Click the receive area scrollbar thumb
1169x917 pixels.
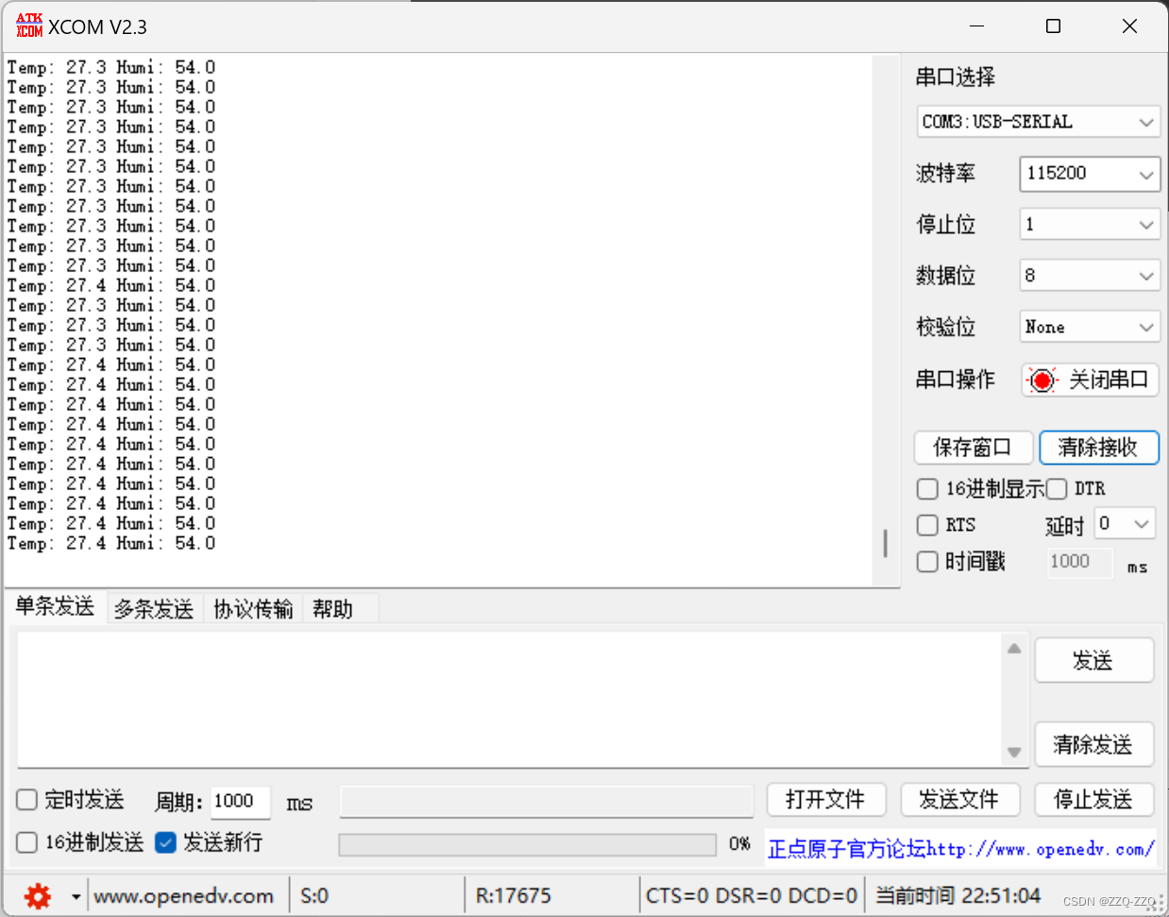click(885, 542)
